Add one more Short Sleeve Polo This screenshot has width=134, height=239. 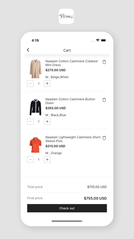point(47,159)
